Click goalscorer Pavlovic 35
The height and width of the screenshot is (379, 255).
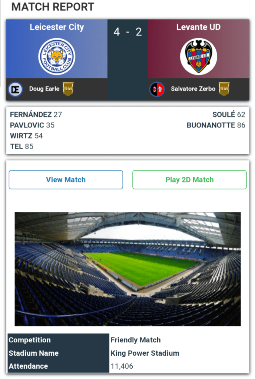point(32,125)
